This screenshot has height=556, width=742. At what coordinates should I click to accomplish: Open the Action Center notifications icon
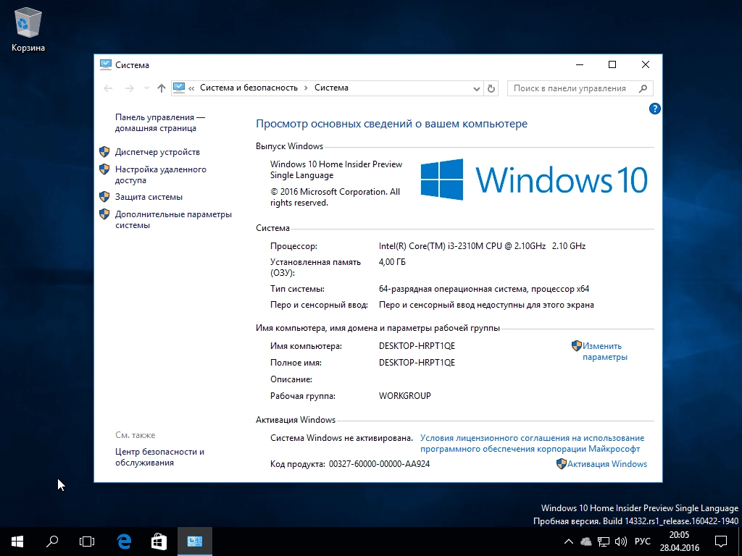pyautogui.click(x=721, y=542)
